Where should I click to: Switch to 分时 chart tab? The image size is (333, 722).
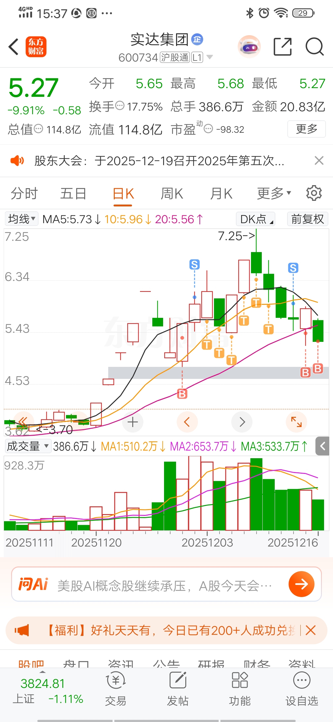click(x=24, y=194)
